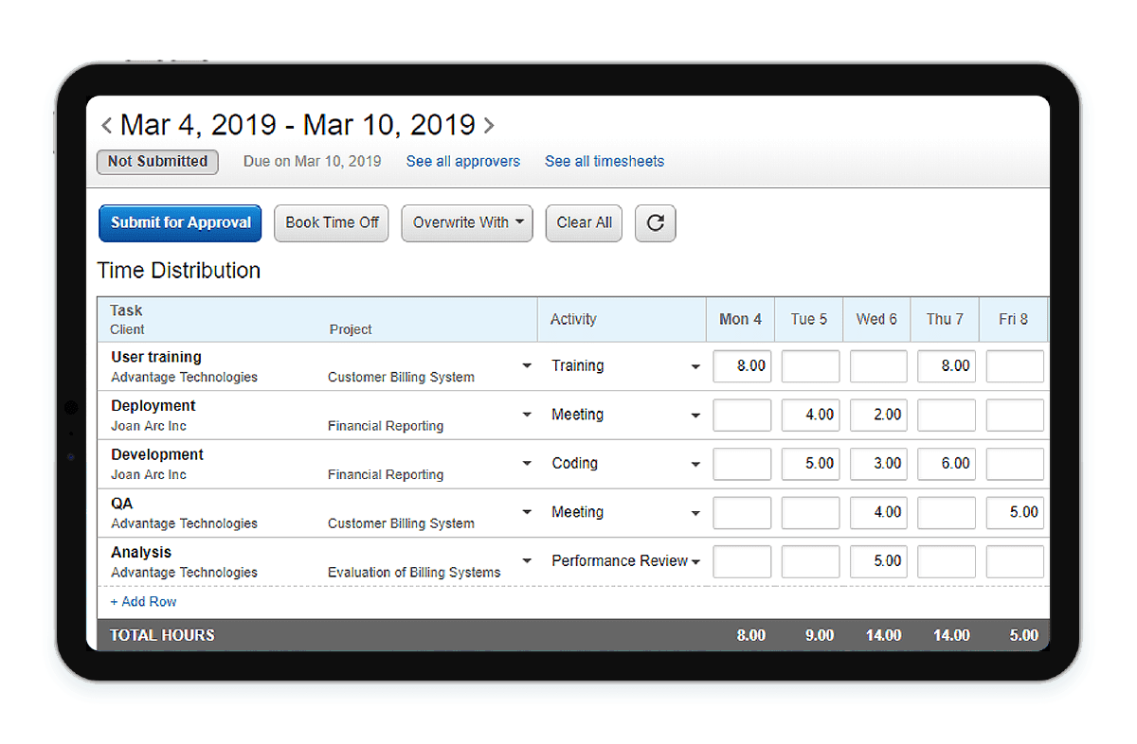Screen dimensions: 1137x744
Task: Select the Fri 8 column header
Action: [x=1013, y=319]
